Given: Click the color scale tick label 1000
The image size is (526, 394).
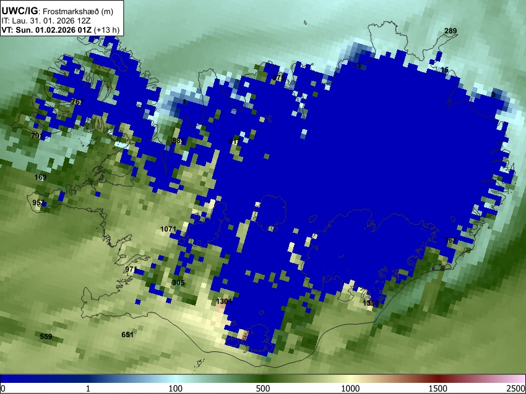Looking at the screenshot, I should (350, 388).
